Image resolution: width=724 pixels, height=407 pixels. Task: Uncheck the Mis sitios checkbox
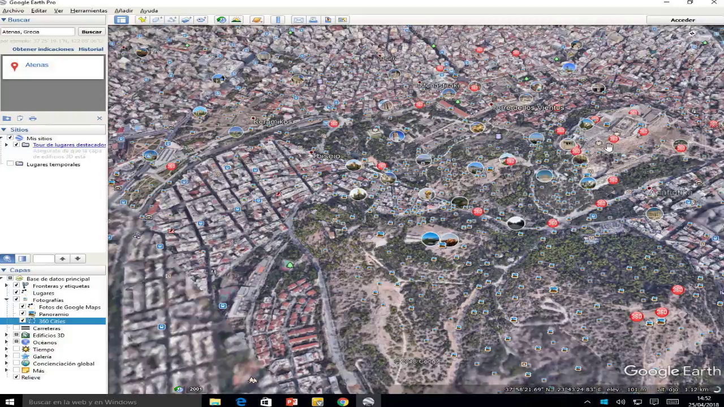(x=10, y=138)
